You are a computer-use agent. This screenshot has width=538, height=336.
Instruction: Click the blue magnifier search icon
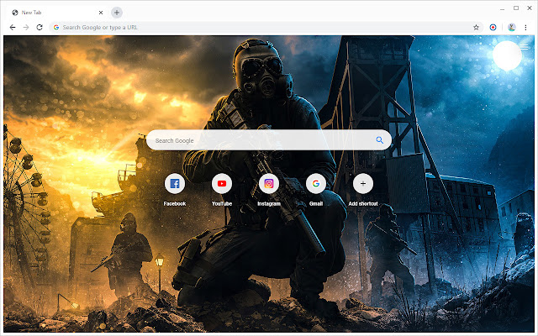379,140
